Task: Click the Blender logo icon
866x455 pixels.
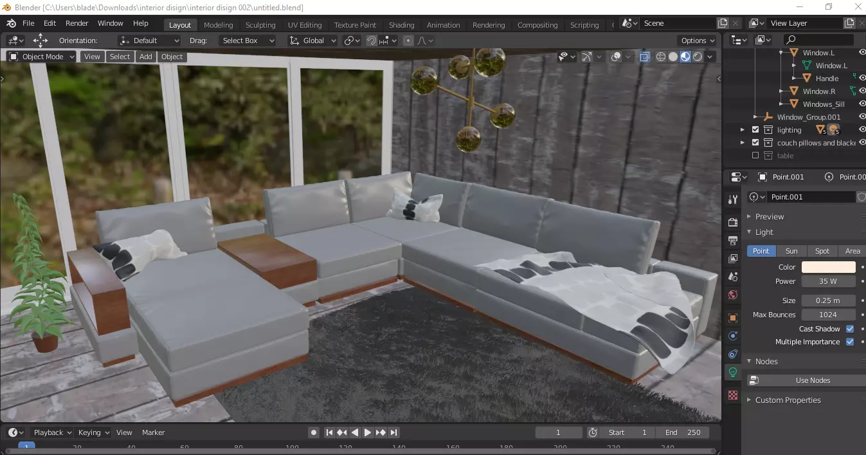Action: [x=10, y=23]
